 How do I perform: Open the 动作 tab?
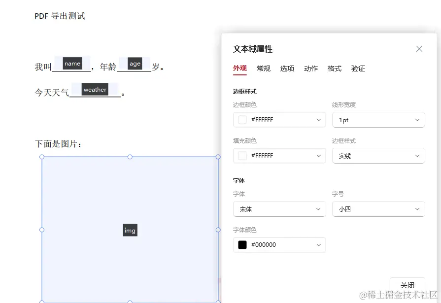(x=311, y=68)
